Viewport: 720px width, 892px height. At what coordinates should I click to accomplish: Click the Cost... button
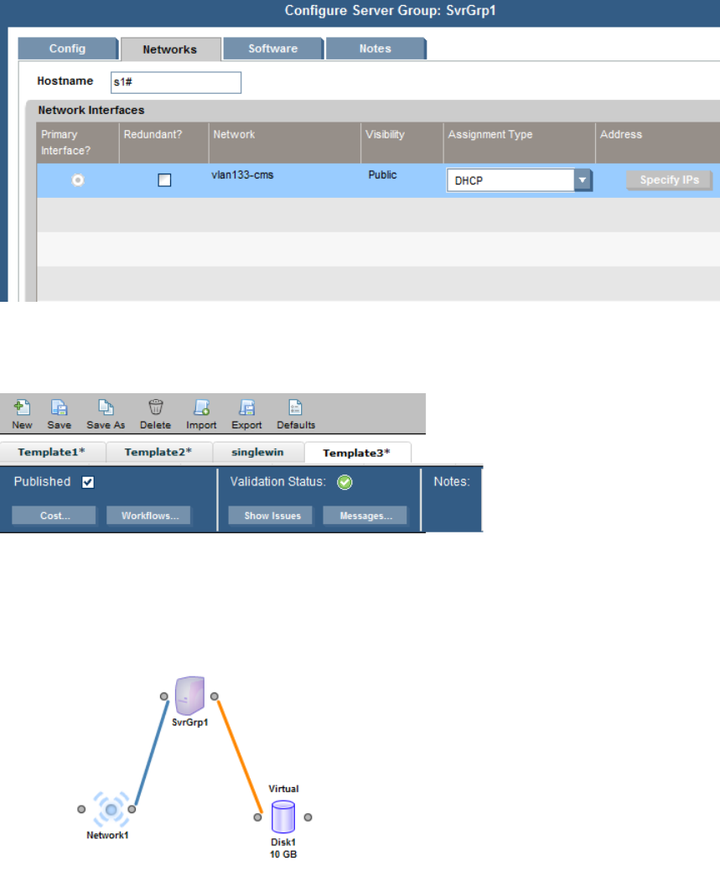[54, 516]
